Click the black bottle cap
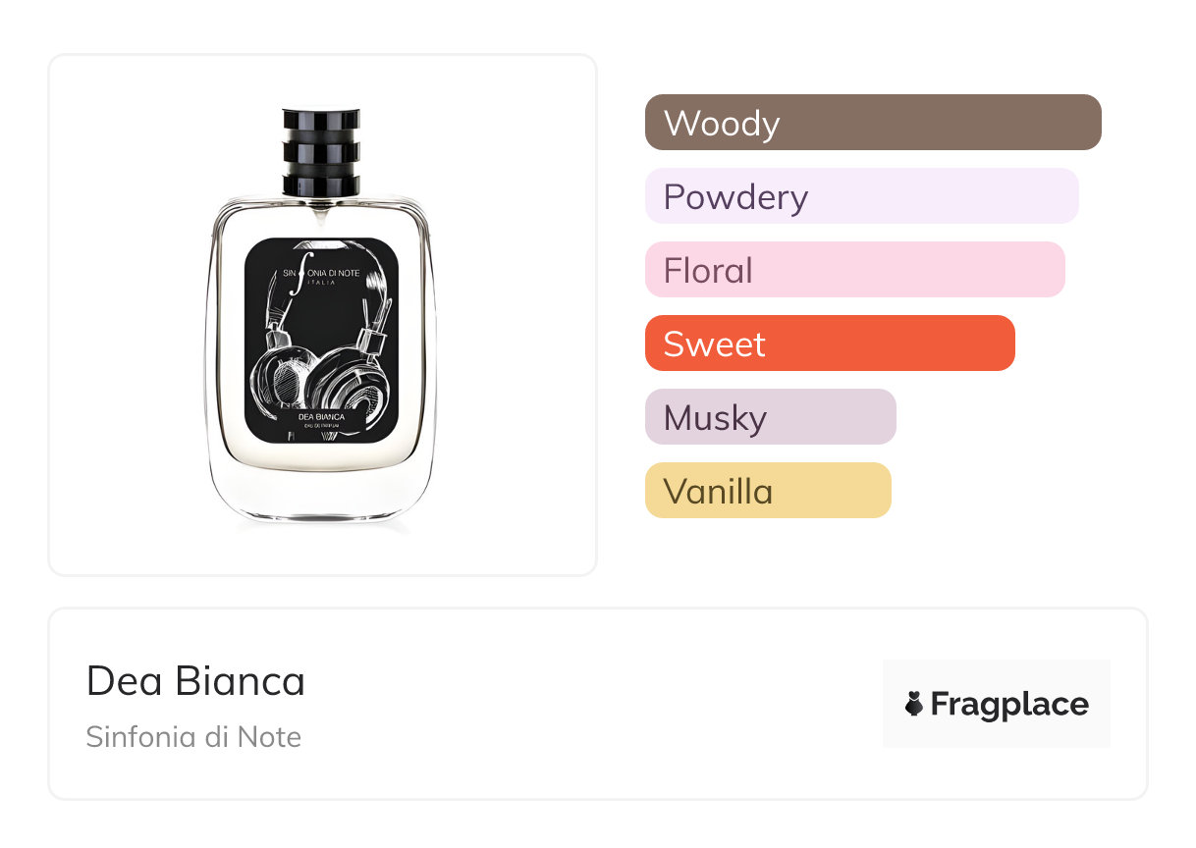The image size is (1196, 848). coord(321,152)
